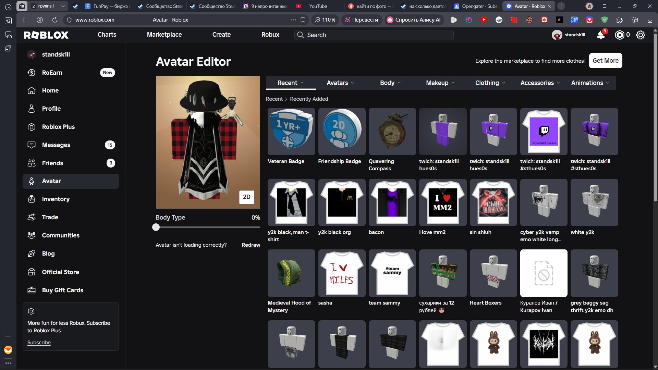This screenshot has height=370, width=658.
Task: Click the Перевести translate button
Action: [x=362, y=20]
